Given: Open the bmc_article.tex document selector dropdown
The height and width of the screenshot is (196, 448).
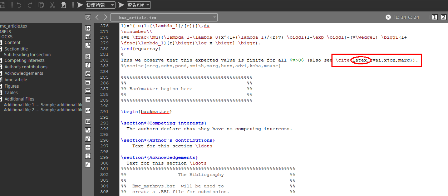Looking at the screenshot, I should click(164, 17).
